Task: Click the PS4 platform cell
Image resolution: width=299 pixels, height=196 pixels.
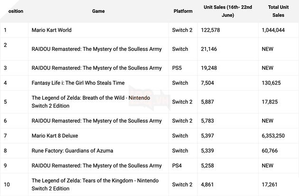Action: [x=177, y=166]
